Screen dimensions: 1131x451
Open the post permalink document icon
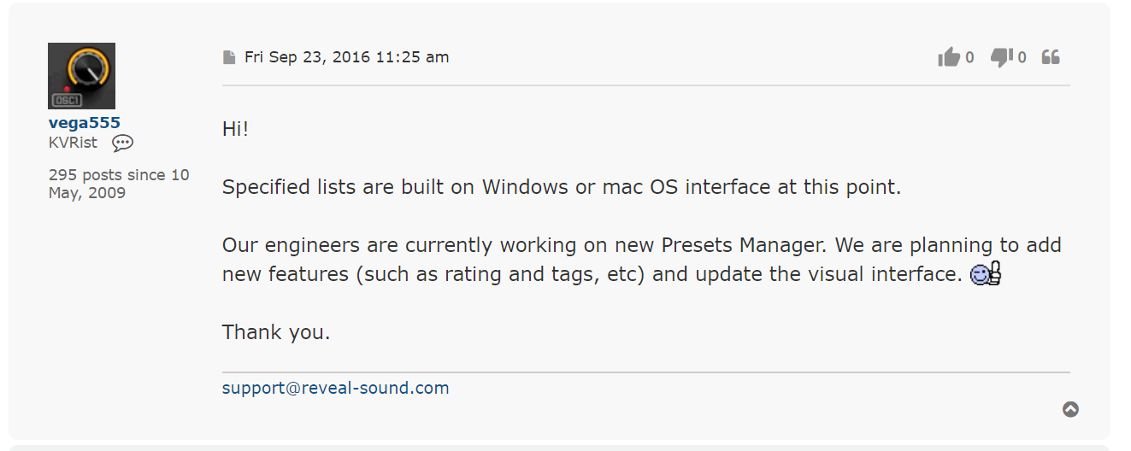(x=228, y=57)
